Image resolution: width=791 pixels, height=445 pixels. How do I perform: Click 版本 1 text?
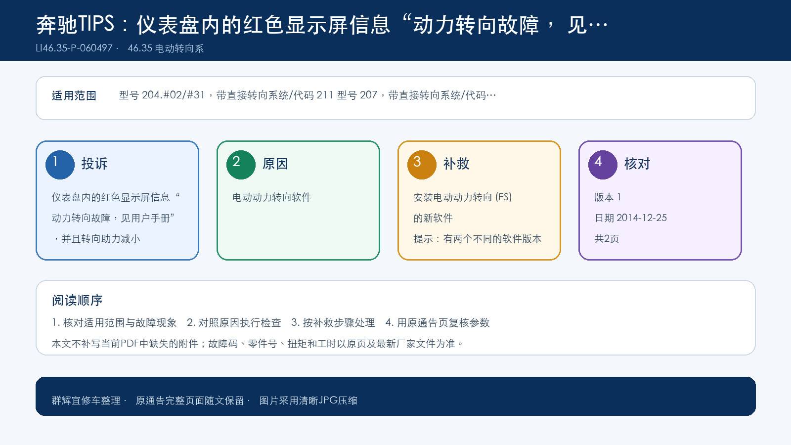(608, 197)
